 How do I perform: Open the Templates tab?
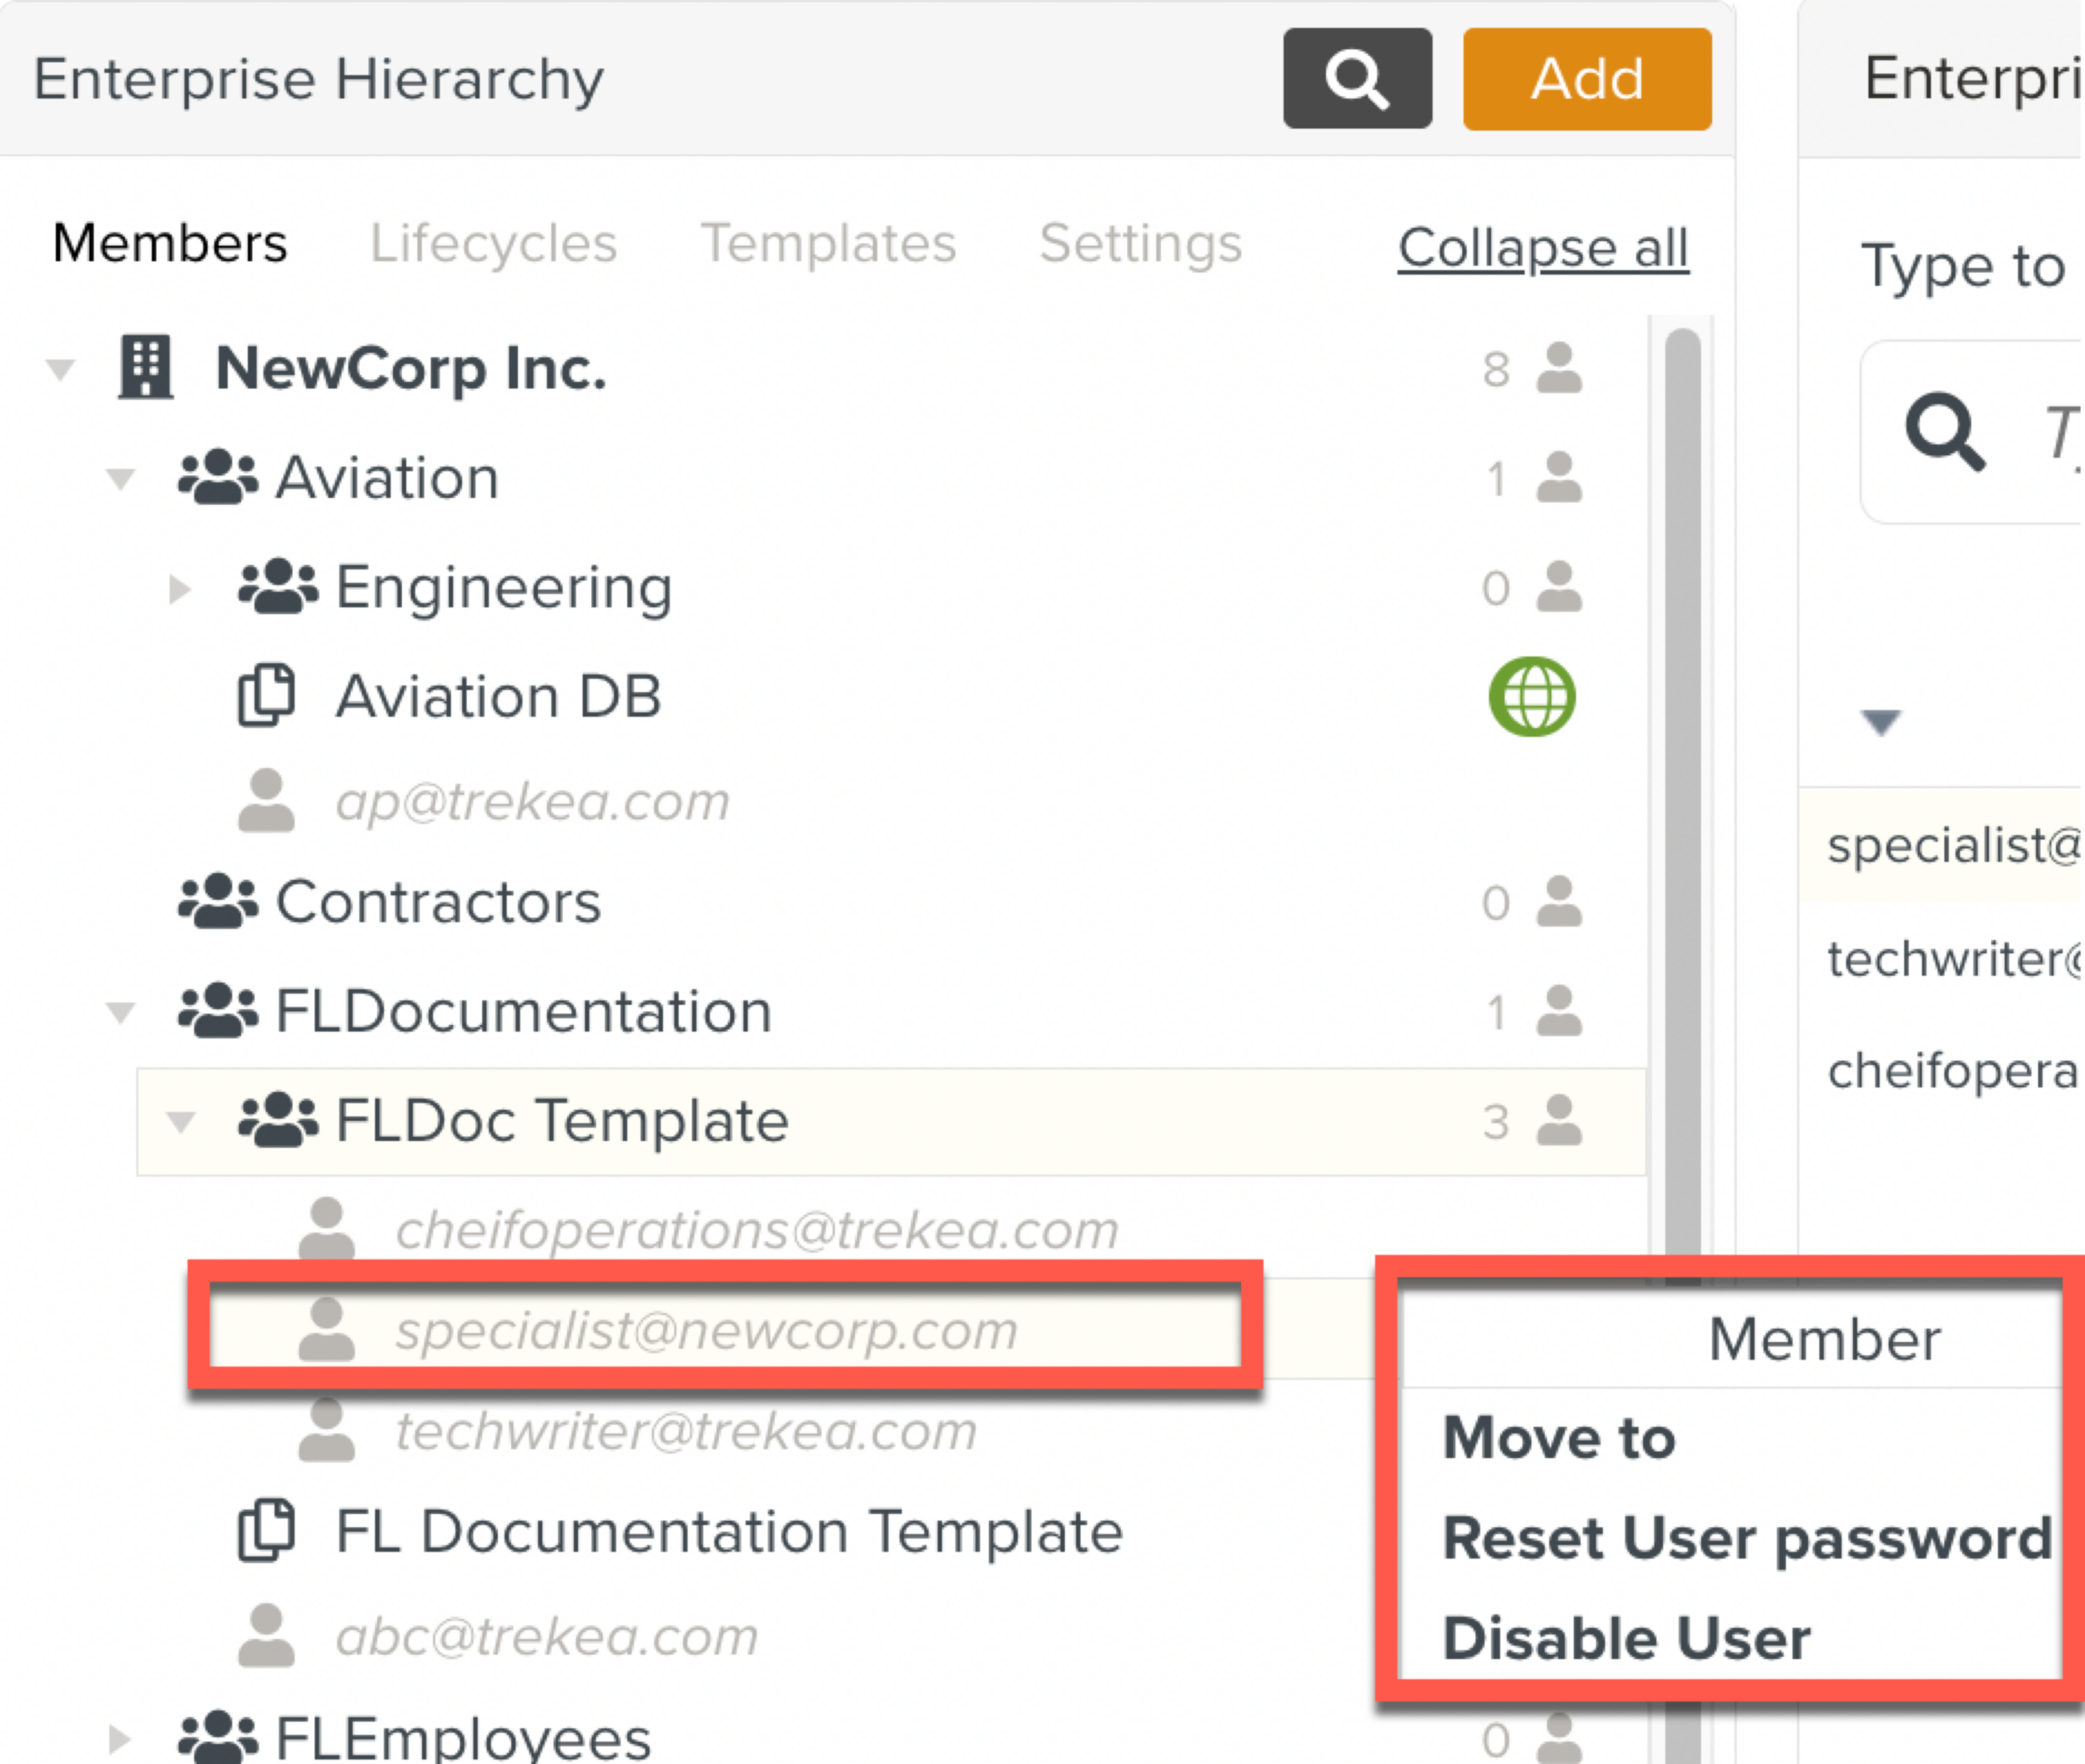[x=828, y=243]
